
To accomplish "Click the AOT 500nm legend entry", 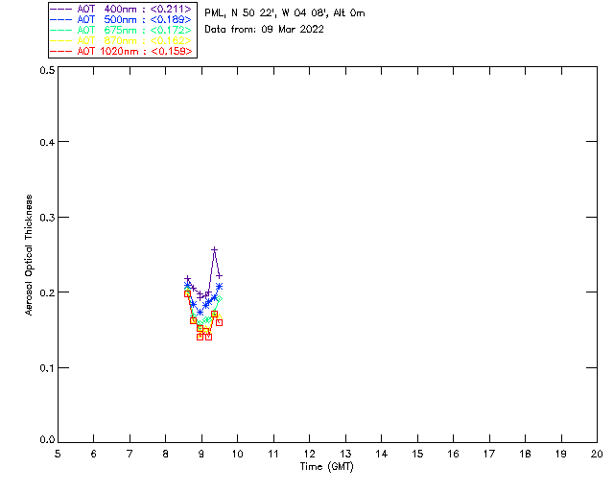I will pyautogui.click(x=122, y=19).
